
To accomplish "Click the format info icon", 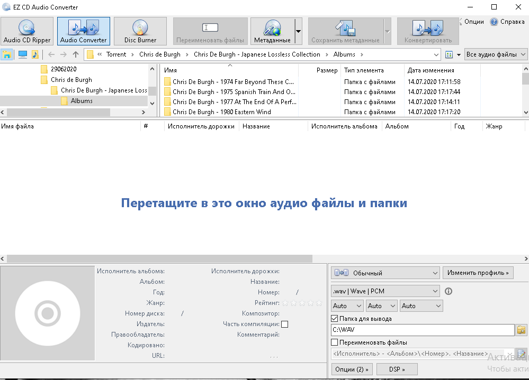I will coord(449,291).
